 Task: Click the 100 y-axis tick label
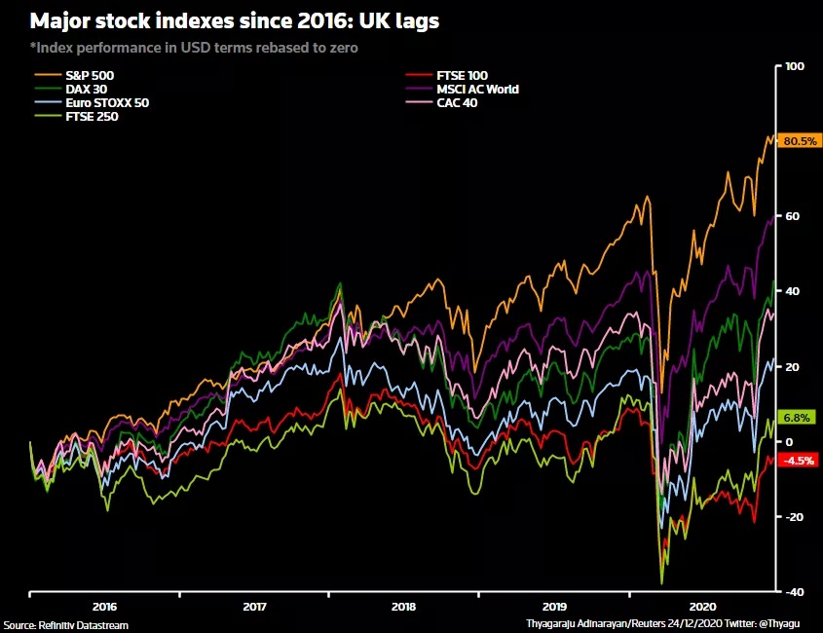(795, 66)
